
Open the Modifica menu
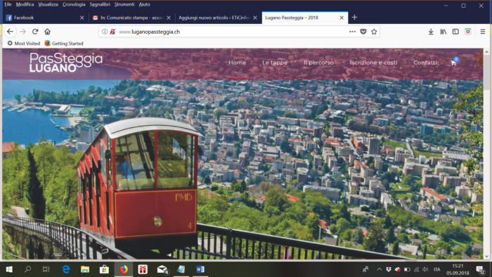(25, 4)
